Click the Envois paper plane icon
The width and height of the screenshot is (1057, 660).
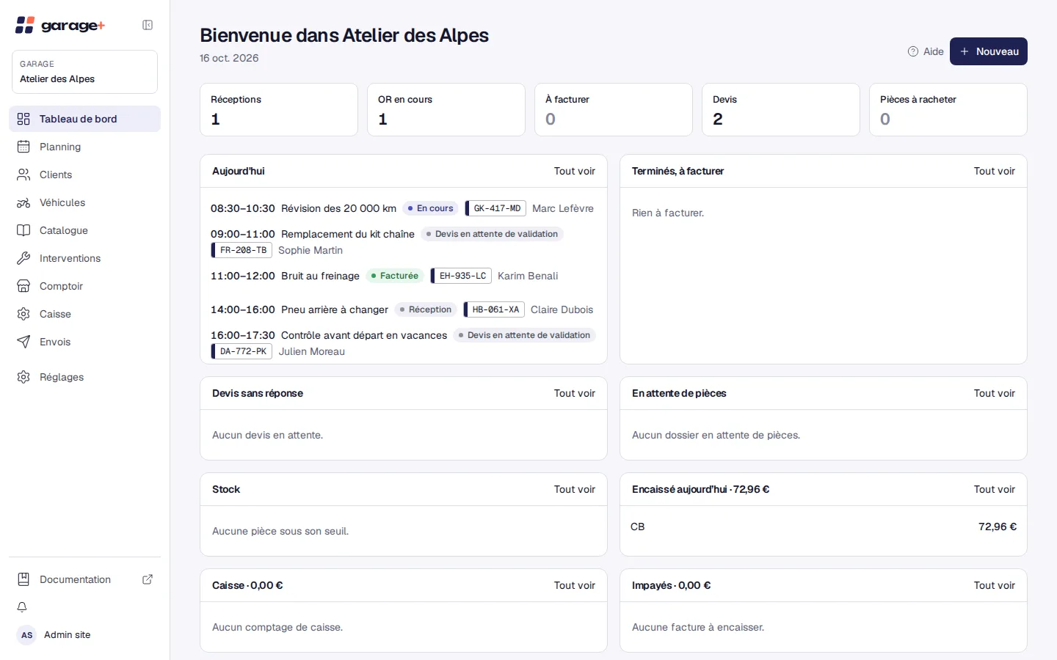pos(23,342)
